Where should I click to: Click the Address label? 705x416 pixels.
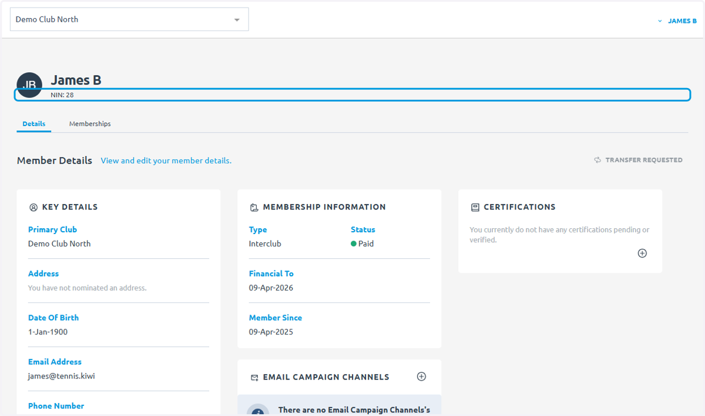coord(43,273)
